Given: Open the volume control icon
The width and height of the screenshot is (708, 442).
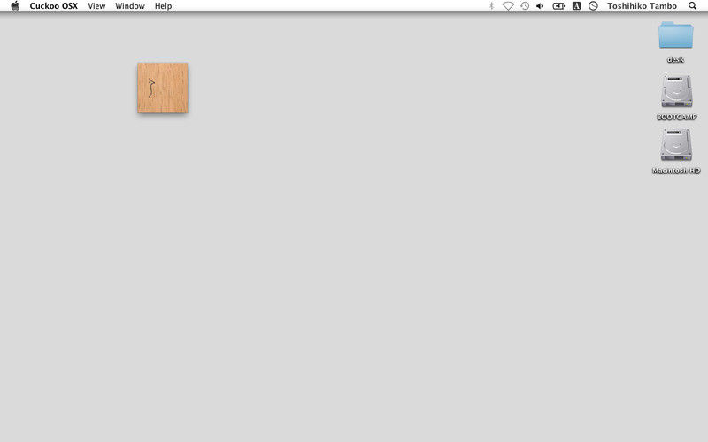Looking at the screenshot, I should point(540,6).
